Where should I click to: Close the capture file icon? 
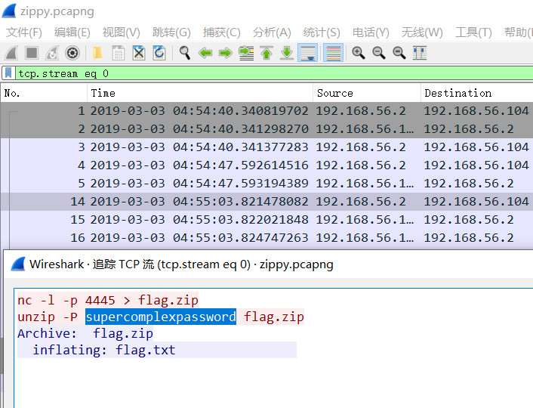[139, 53]
